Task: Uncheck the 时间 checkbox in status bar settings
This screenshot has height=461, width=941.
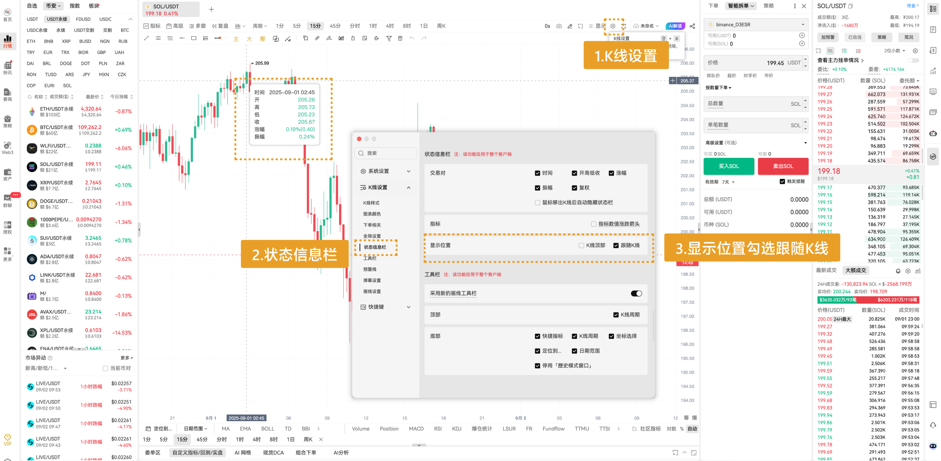Action: (x=537, y=173)
